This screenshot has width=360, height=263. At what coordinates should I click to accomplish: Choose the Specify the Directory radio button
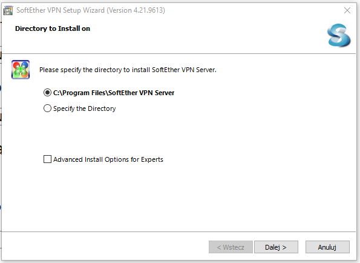[x=47, y=108]
